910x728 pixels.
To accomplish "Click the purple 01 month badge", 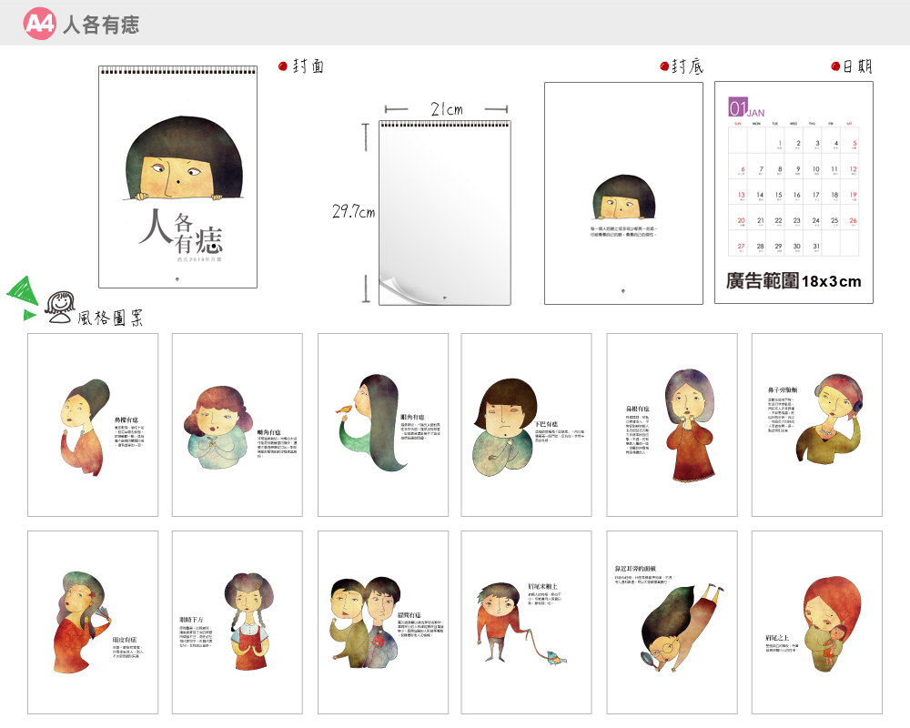I will (x=738, y=108).
